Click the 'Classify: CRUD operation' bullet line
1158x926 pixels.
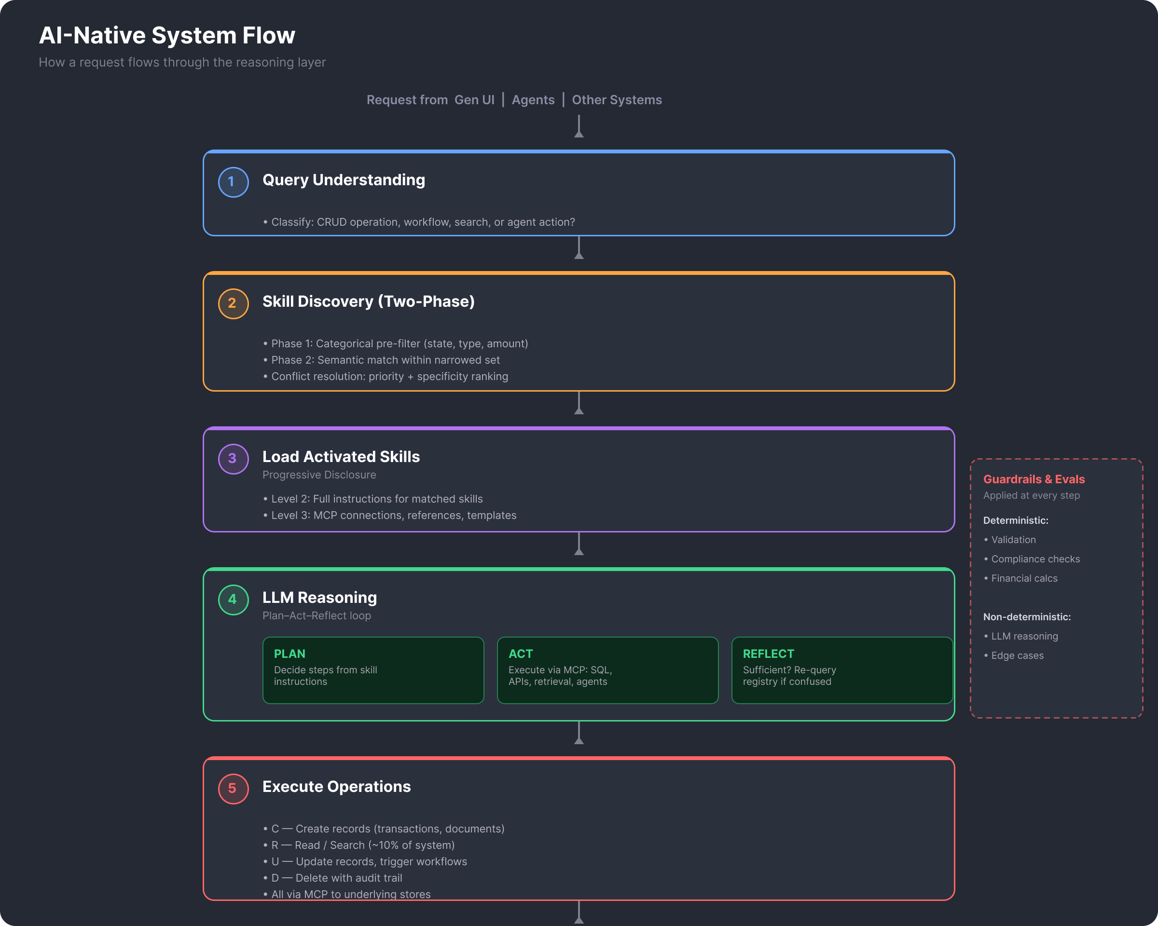419,222
